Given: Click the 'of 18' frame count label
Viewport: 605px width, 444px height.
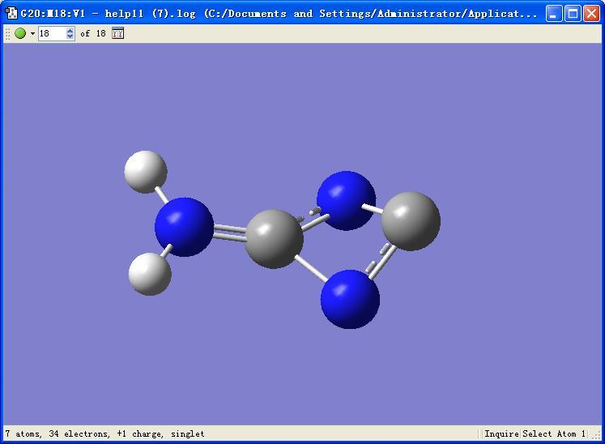Looking at the screenshot, I should click(93, 33).
